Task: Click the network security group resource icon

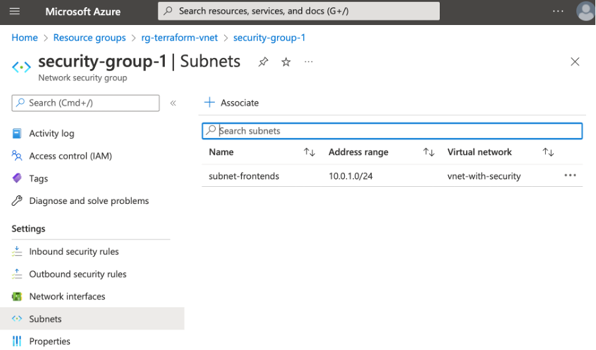Action: [x=21, y=68]
